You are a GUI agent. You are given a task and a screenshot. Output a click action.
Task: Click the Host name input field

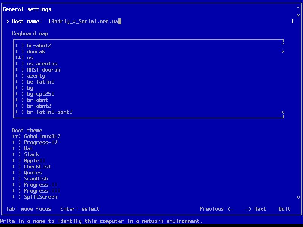tap(170, 22)
